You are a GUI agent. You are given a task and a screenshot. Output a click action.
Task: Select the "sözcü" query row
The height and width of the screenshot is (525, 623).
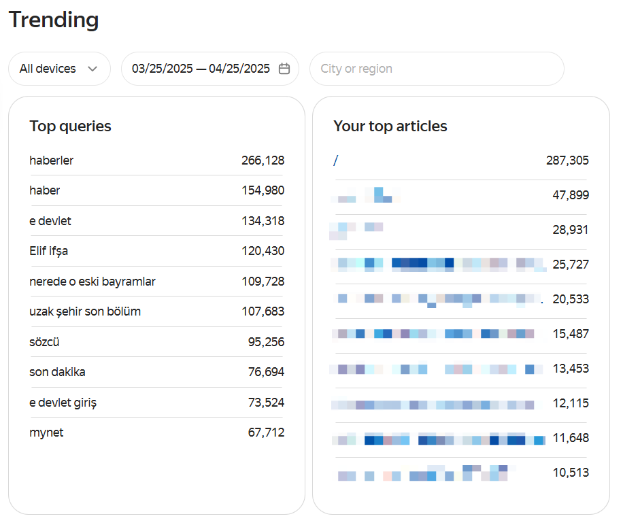click(x=44, y=342)
